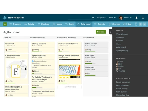Open the Install CMS card title

[10, 44]
